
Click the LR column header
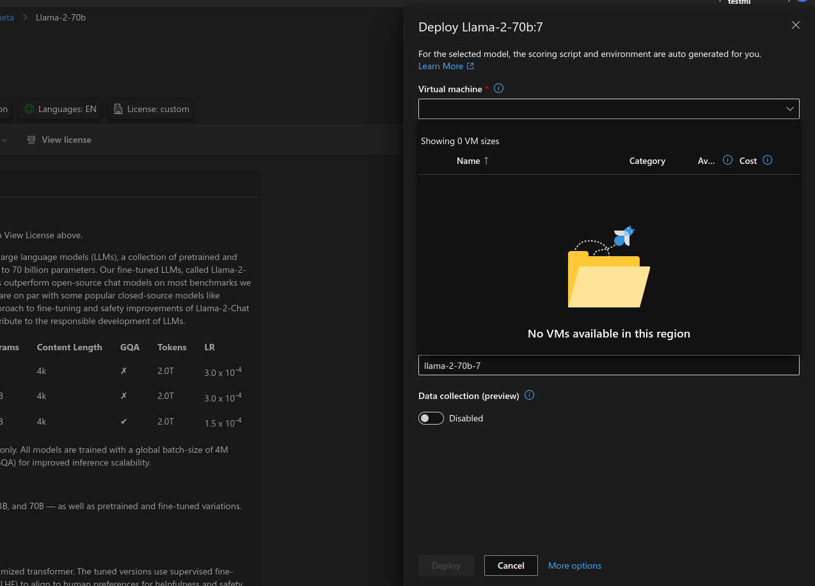click(210, 347)
